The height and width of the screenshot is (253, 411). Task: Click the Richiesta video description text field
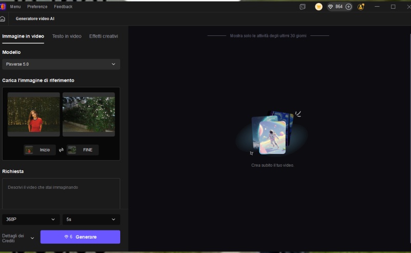click(x=61, y=193)
